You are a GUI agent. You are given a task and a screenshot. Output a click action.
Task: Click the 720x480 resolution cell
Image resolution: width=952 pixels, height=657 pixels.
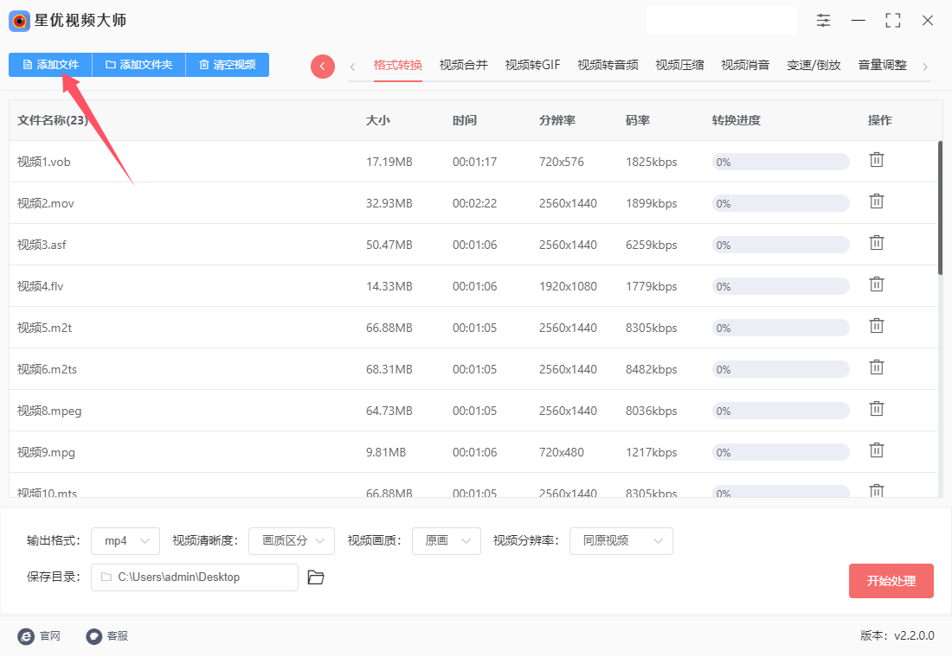coord(561,453)
